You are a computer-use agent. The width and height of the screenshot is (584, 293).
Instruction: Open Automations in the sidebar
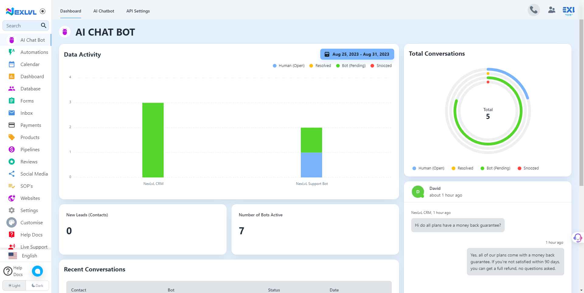click(x=26, y=52)
